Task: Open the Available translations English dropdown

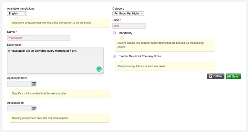Action: (17, 13)
